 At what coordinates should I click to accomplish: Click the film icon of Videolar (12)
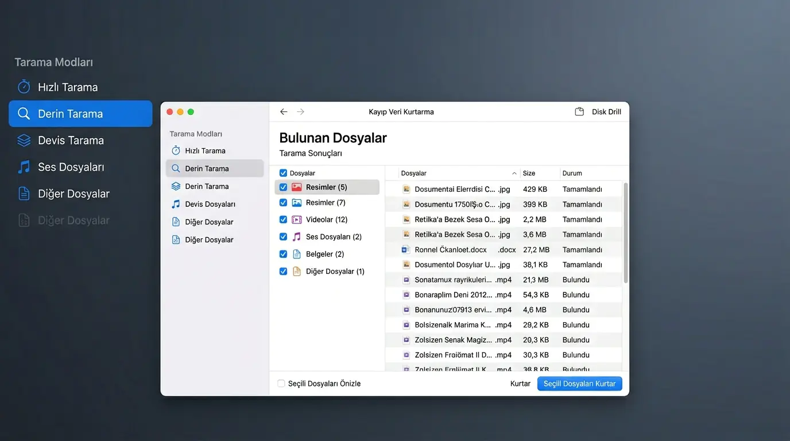296,219
